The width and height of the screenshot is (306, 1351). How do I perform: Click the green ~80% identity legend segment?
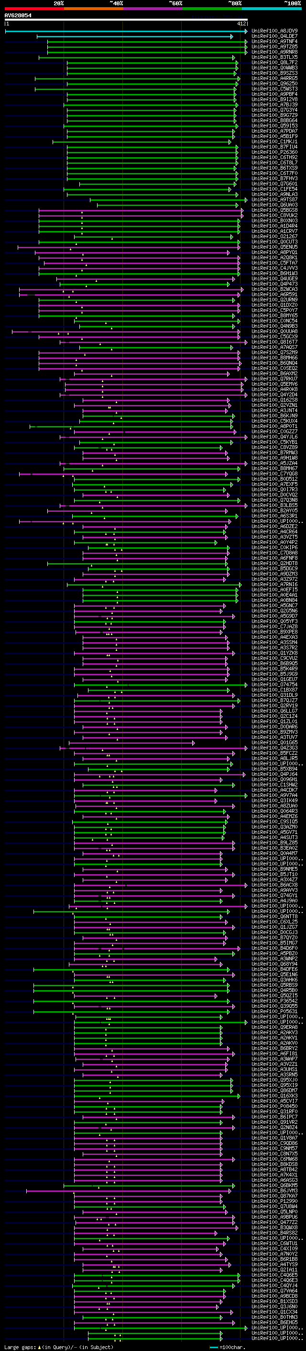(x=212, y=9)
